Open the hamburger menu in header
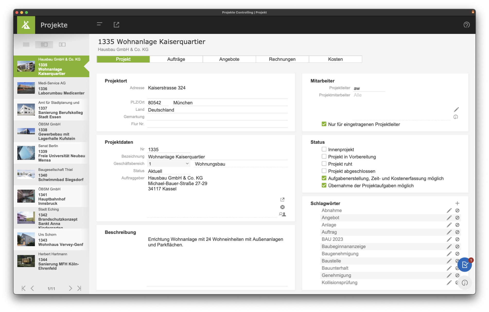The width and height of the screenshot is (489, 312). [99, 24]
